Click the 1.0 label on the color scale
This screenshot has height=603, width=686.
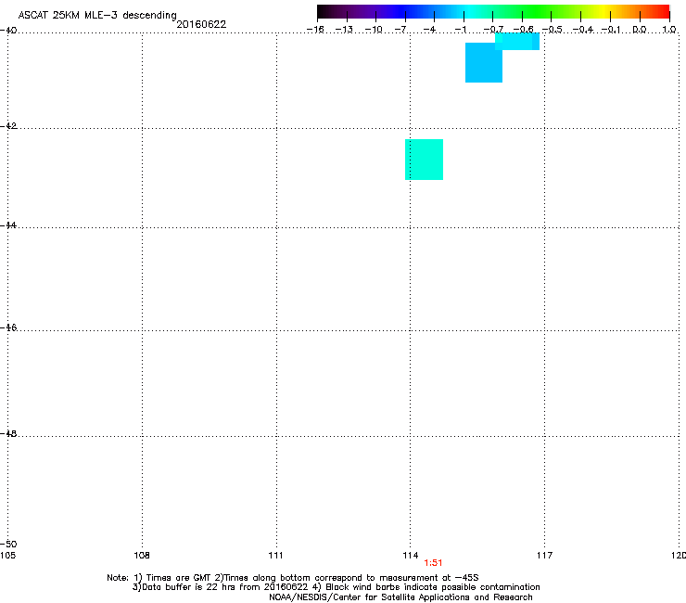(669, 30)
